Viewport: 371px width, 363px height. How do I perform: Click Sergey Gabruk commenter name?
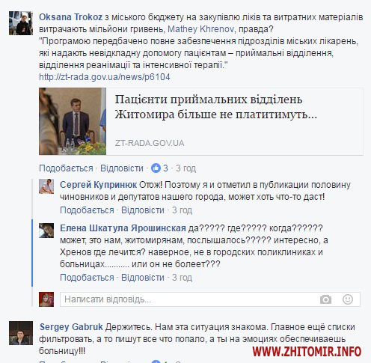(x=71, y=327)
